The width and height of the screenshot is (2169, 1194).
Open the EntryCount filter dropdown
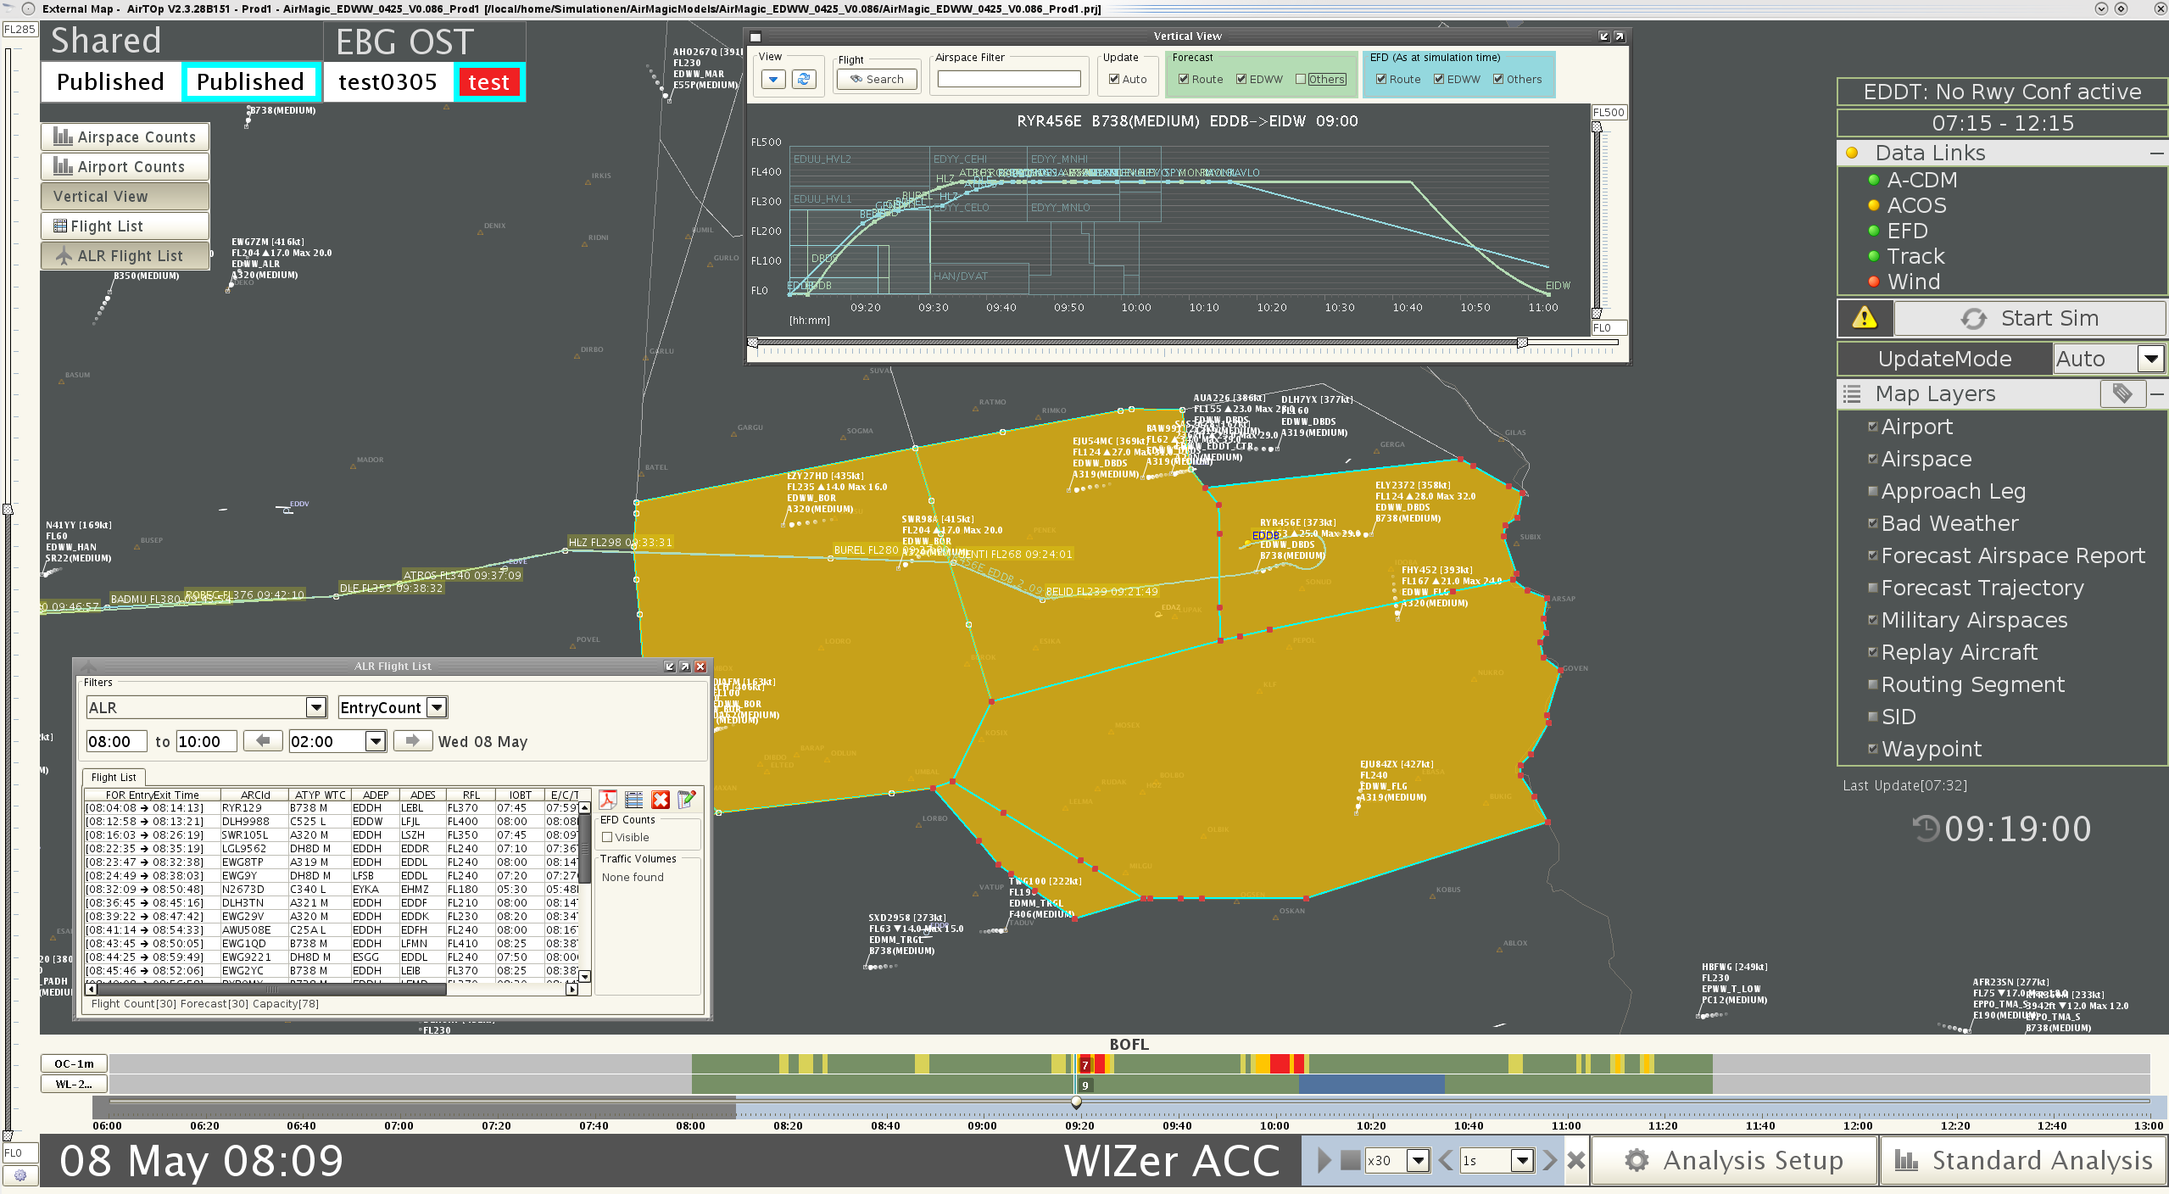[436, 706]
